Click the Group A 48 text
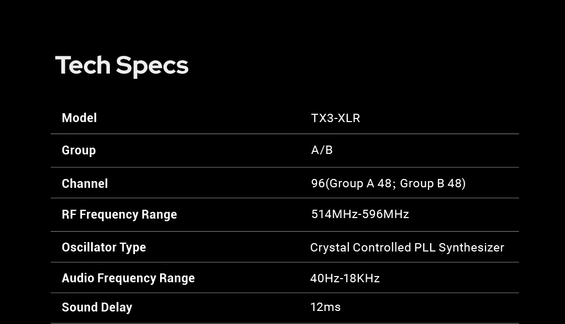Screen dimensions: 565x324 [x=360, y=183]
